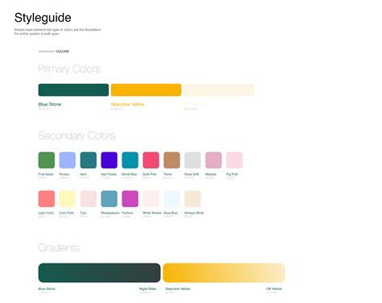This screenshot has height=303, width=382.
Task: Pick the Pig Pink swatch
Action: (235, 160)
